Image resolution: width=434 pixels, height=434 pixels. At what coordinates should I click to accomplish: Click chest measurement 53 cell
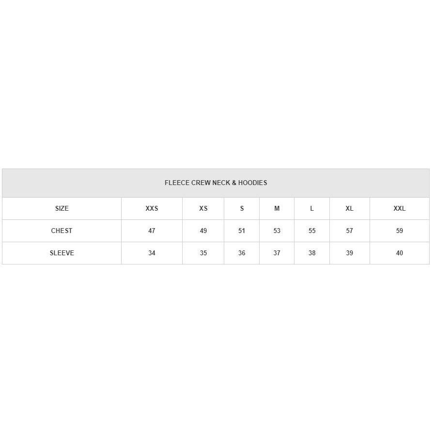point(277,231)
